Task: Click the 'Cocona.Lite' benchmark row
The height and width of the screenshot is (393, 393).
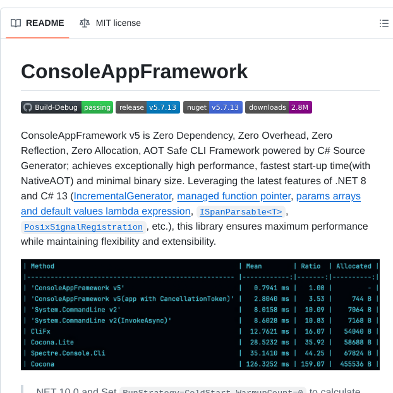Action: click(200, 343)
